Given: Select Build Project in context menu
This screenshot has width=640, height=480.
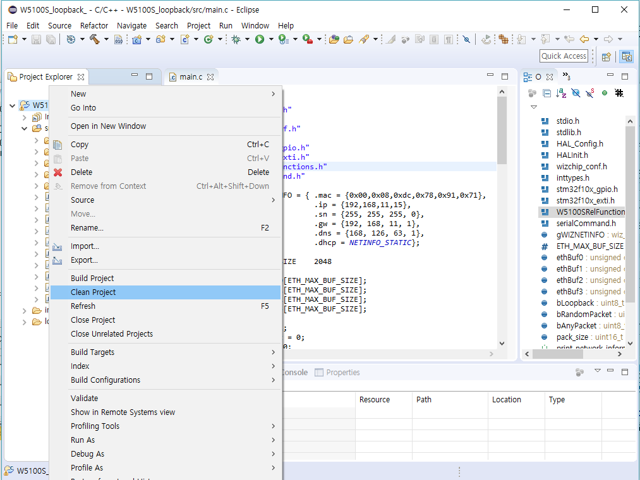Looking at the screenshot, I should tap(166, 279).
